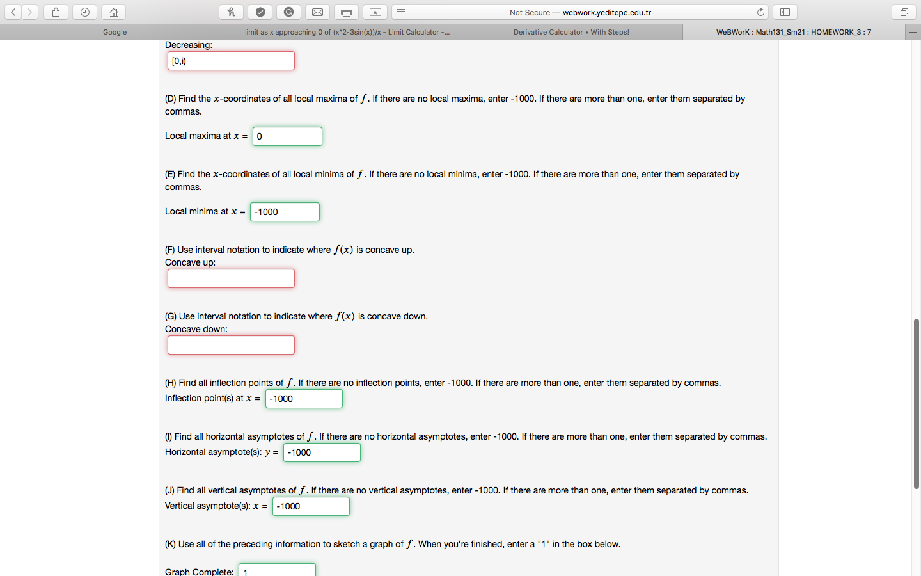The height and width of the screenshot is (576, 921).
Task: Switch to the Google tab
Action: (x=114, y=31)
